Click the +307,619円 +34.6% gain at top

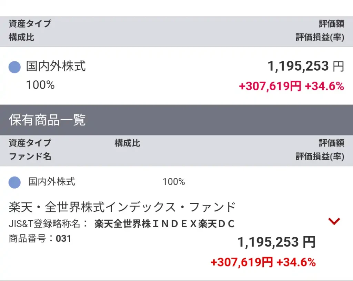click(292, 86)
